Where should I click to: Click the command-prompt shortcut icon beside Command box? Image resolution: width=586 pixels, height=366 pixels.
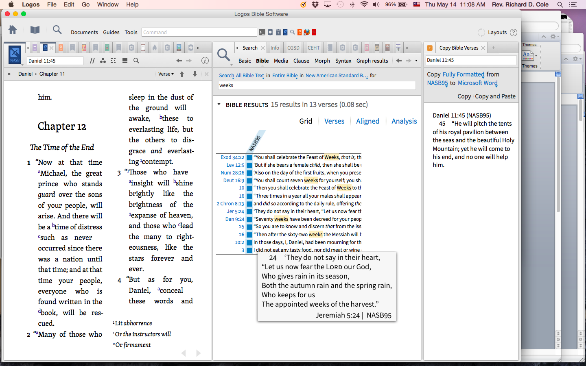pyautogui.click(x=262, y=32)
